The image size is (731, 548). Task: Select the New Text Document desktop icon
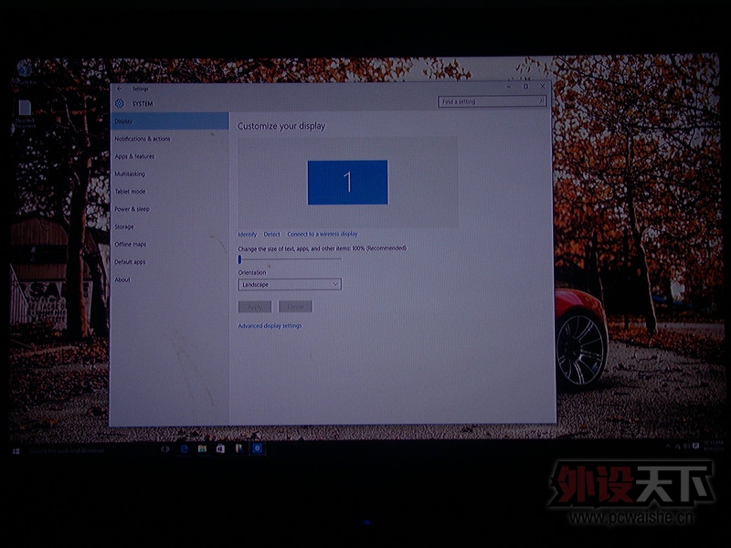pos(25,113)
